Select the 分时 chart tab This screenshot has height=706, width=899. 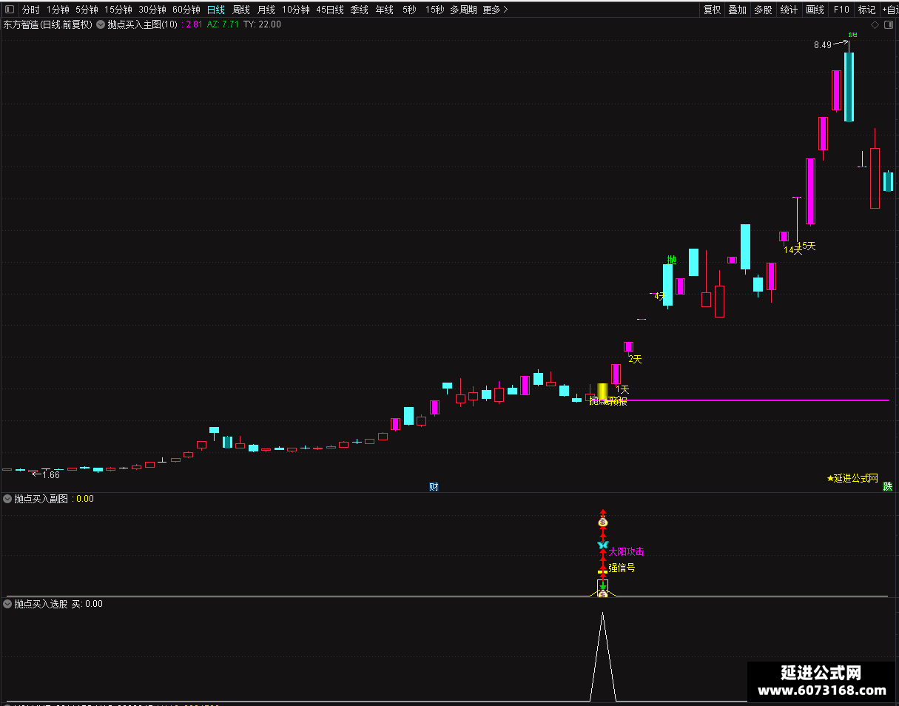point(30,10)
